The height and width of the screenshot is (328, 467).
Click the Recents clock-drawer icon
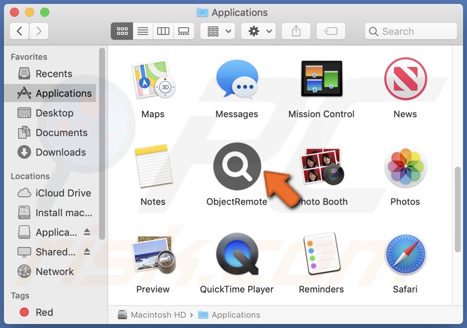(24, 73)
